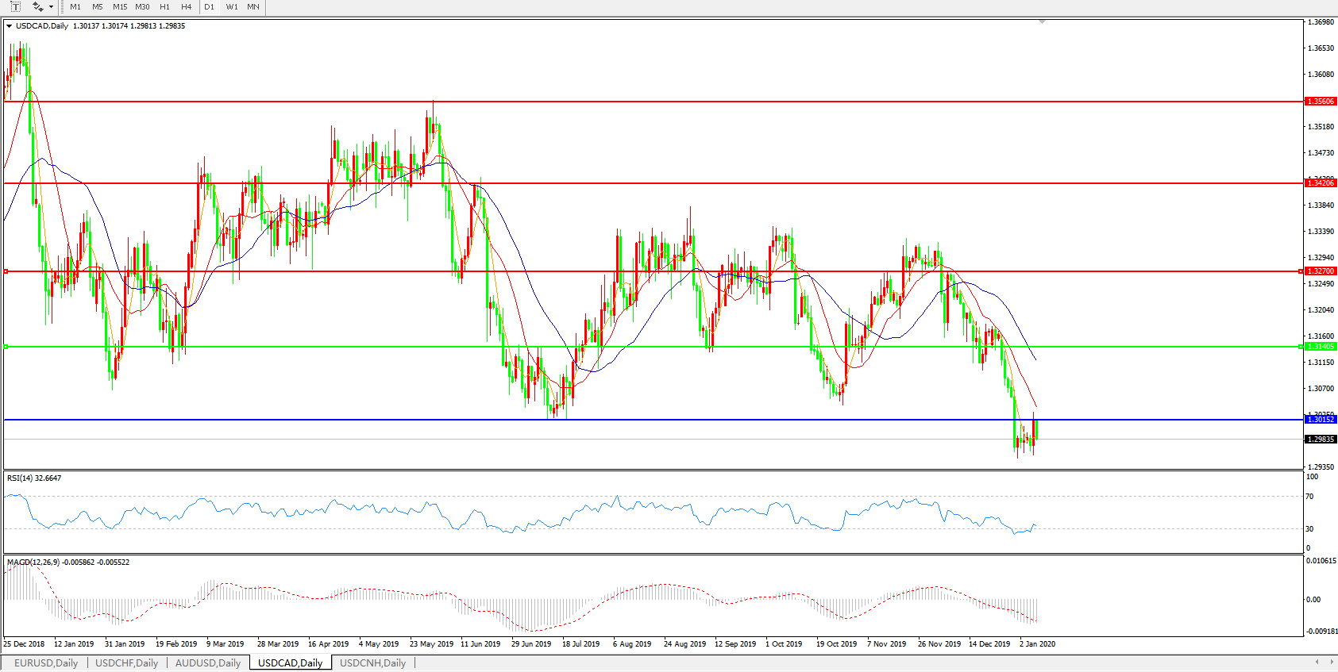The width and height of the screenshot is (1338, 672).
Task: Open the EURUSD,Daily chart tab
Action: [46, 663]
